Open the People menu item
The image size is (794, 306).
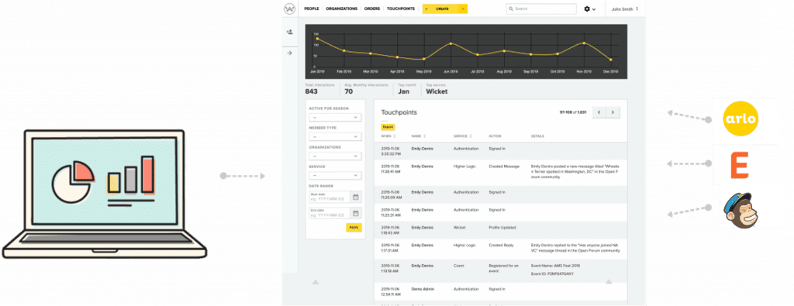[x=312, y=9]
